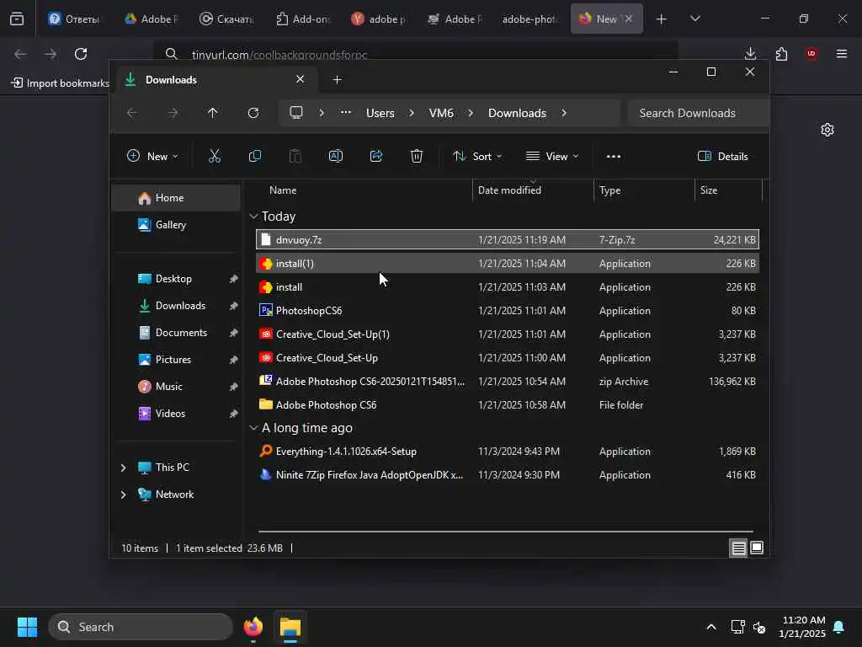Click the notifications bell in taskbar
862x647 pixels.
click(x=839, y=627)
